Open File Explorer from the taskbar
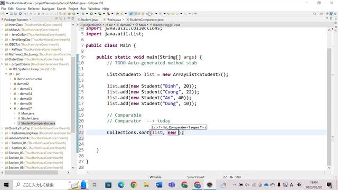Image resolution: width=338 pixels, height=190 pixels. (x=146, y=185)
